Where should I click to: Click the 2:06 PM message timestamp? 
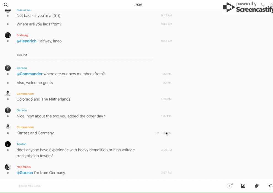166,150
